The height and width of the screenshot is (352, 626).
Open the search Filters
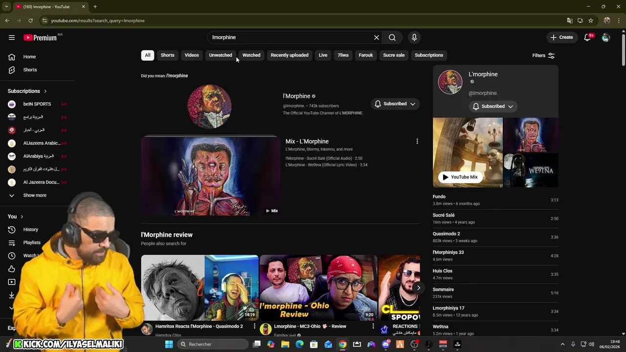coord(543,55)
